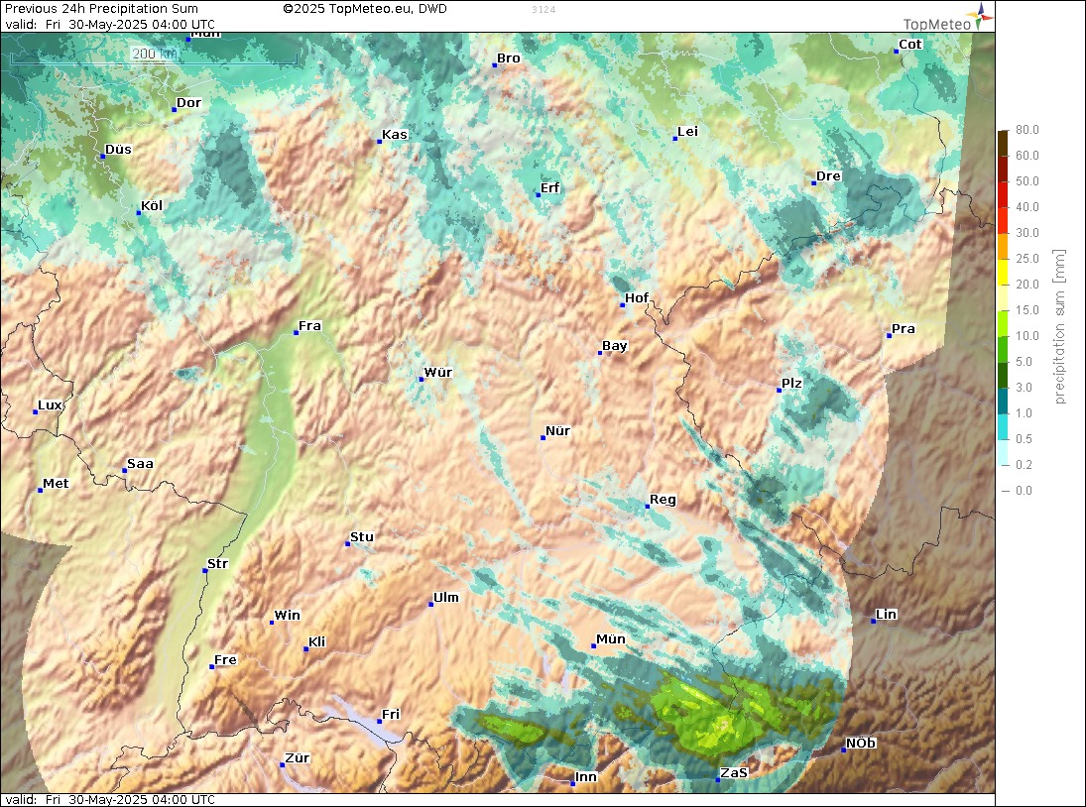This screenshot has height=807, width=1086.
Task: Select the 40.0 legend value
Action: pos(1027,207)
